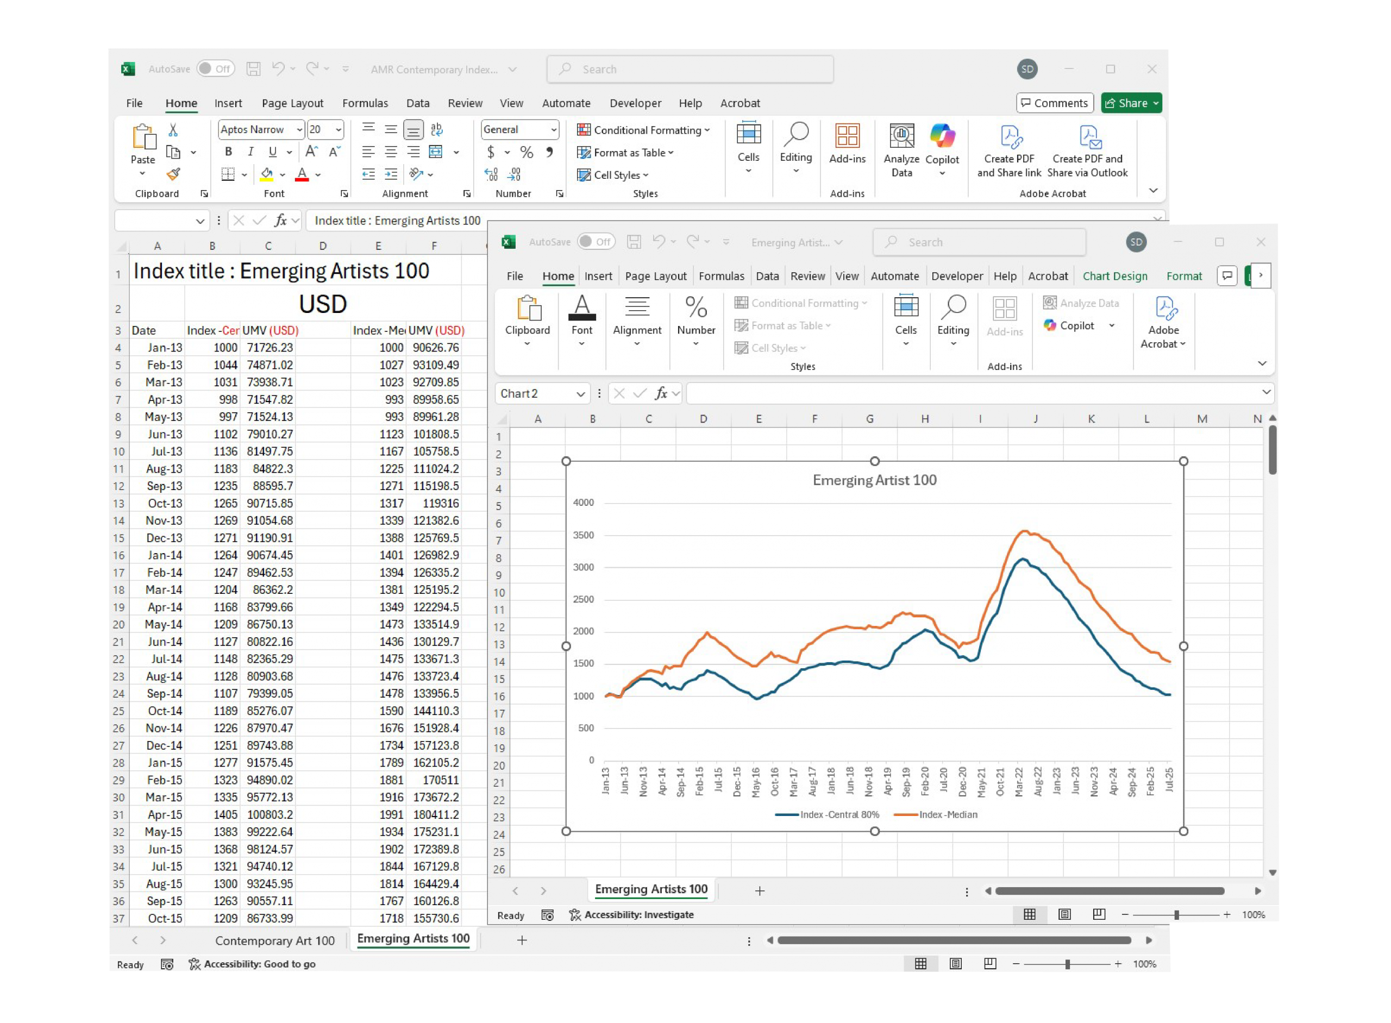Click the Percent Style icon
Screen dimensions: 1391x1023
pyautogui.click(x=527, y=152)
